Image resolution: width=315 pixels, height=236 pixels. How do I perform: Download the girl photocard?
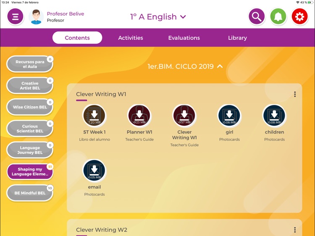point(229,115)
